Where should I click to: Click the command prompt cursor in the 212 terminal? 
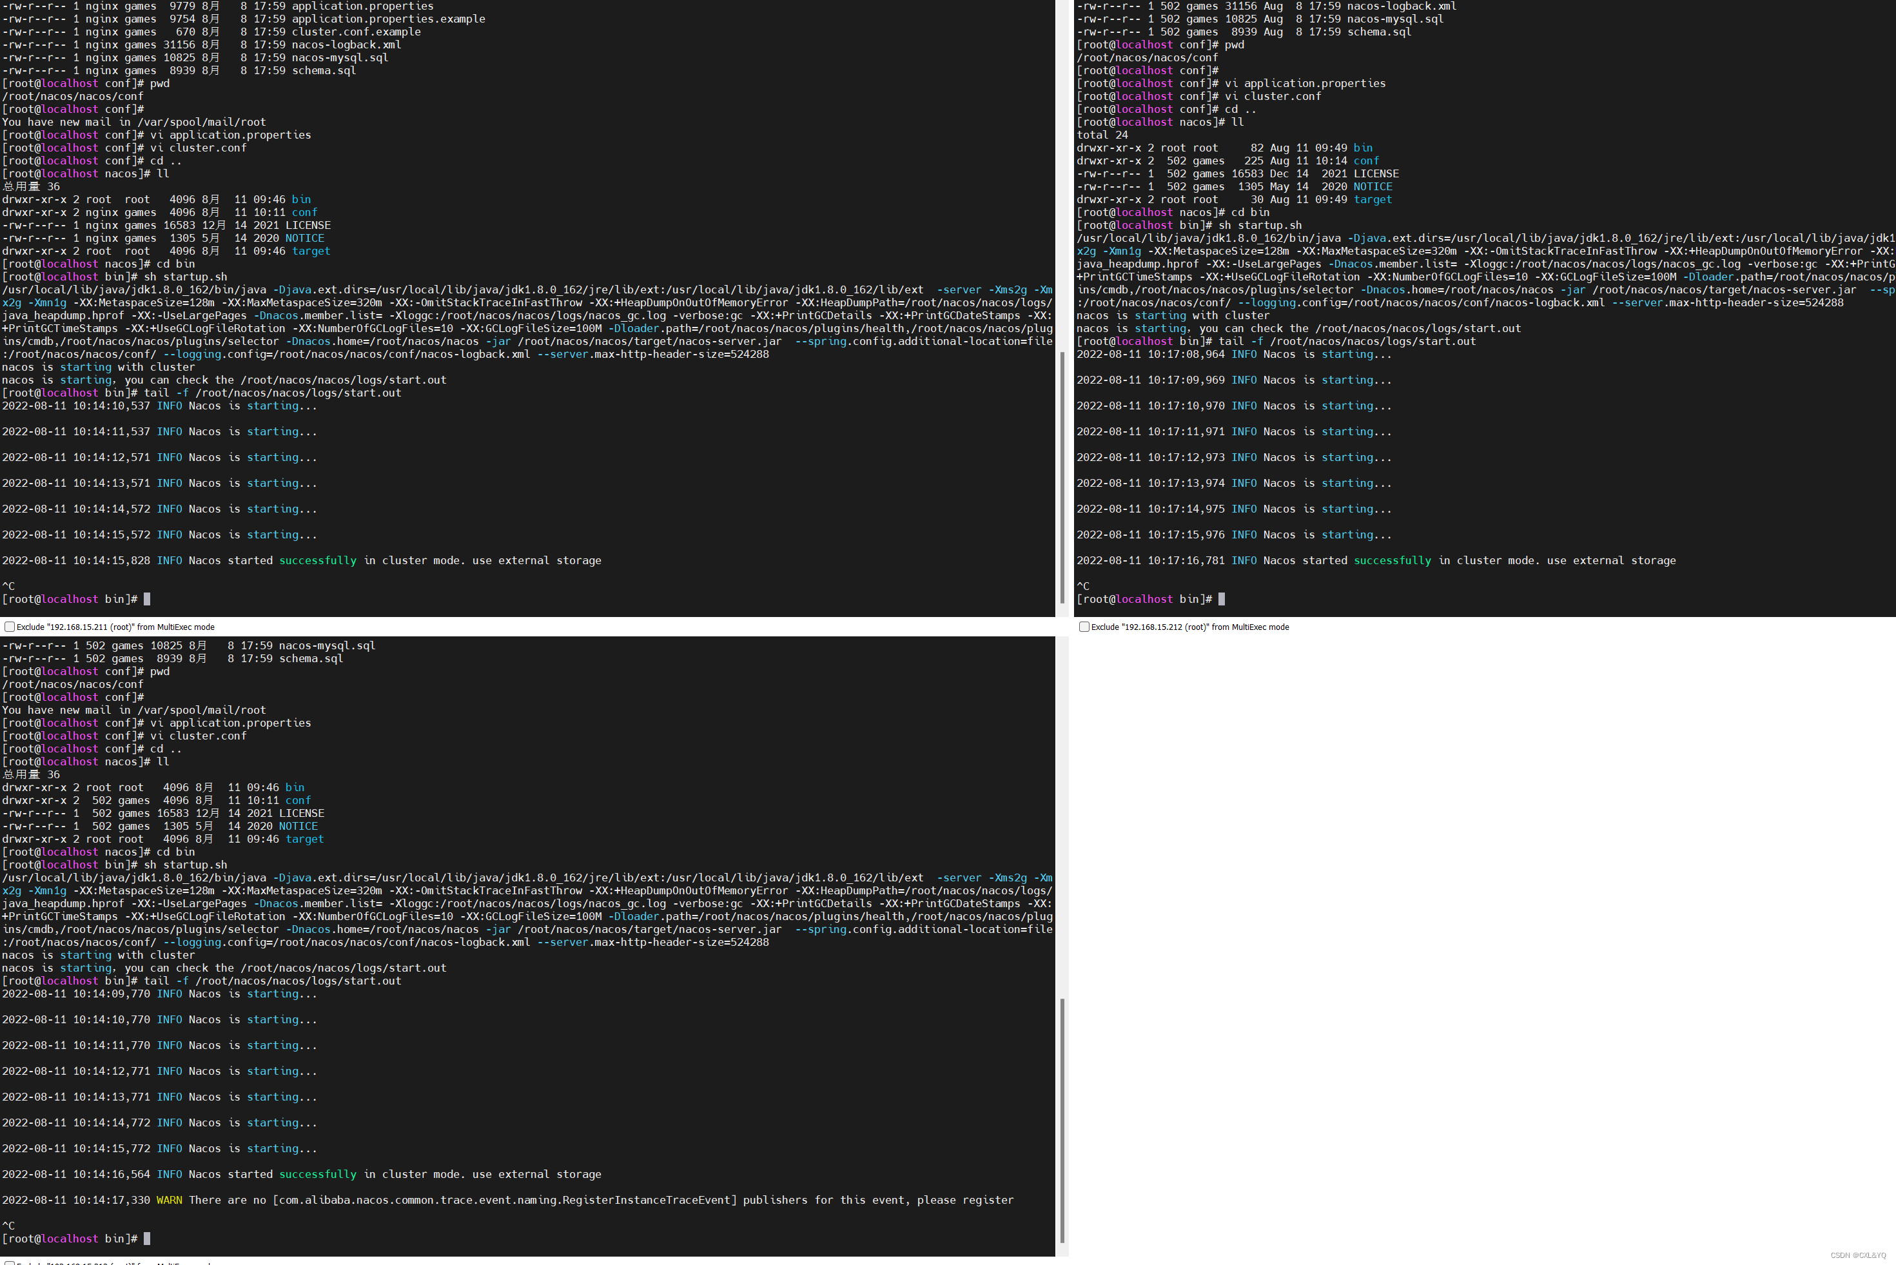coord(1222,600)
